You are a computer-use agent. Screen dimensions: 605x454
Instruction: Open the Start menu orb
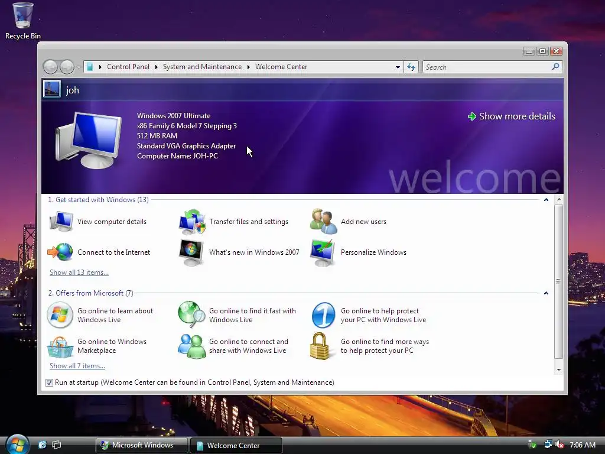click(17, 444)
